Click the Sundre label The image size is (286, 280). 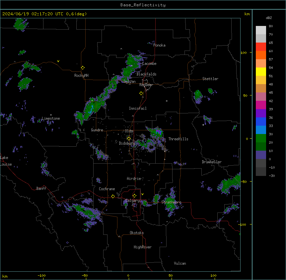tap(97, 130)
